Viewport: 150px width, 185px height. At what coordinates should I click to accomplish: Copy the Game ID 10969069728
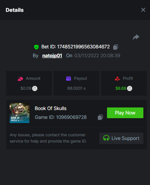[x=100, y=117]
